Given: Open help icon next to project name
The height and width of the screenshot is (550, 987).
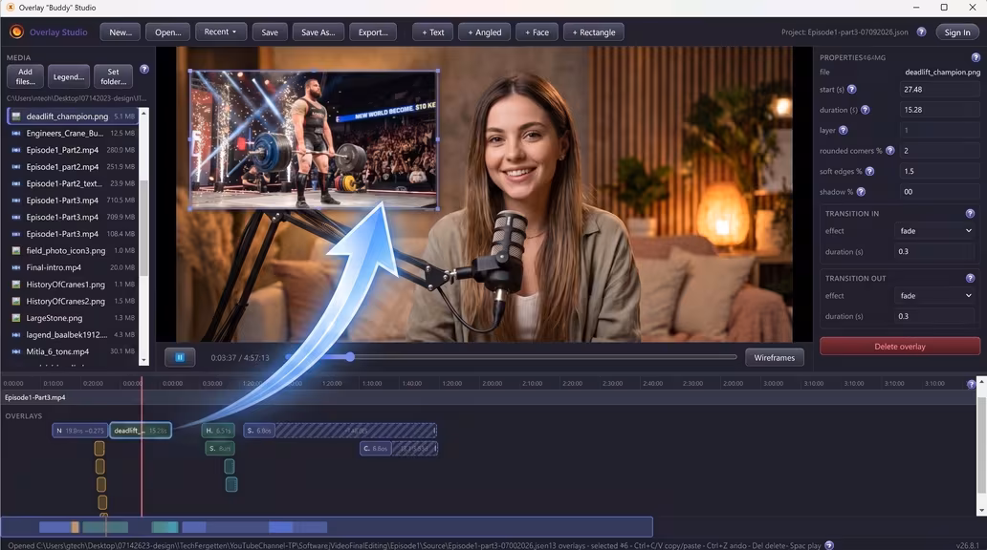Looking at the screenshot, I should click(921, 32).
